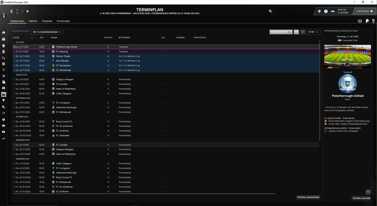377x206 pixels.
Task: Expand the Filter dropdown
Action: 314,32
